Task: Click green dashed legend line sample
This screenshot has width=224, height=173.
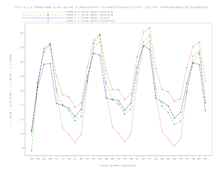Action: (x=44, y=15)
